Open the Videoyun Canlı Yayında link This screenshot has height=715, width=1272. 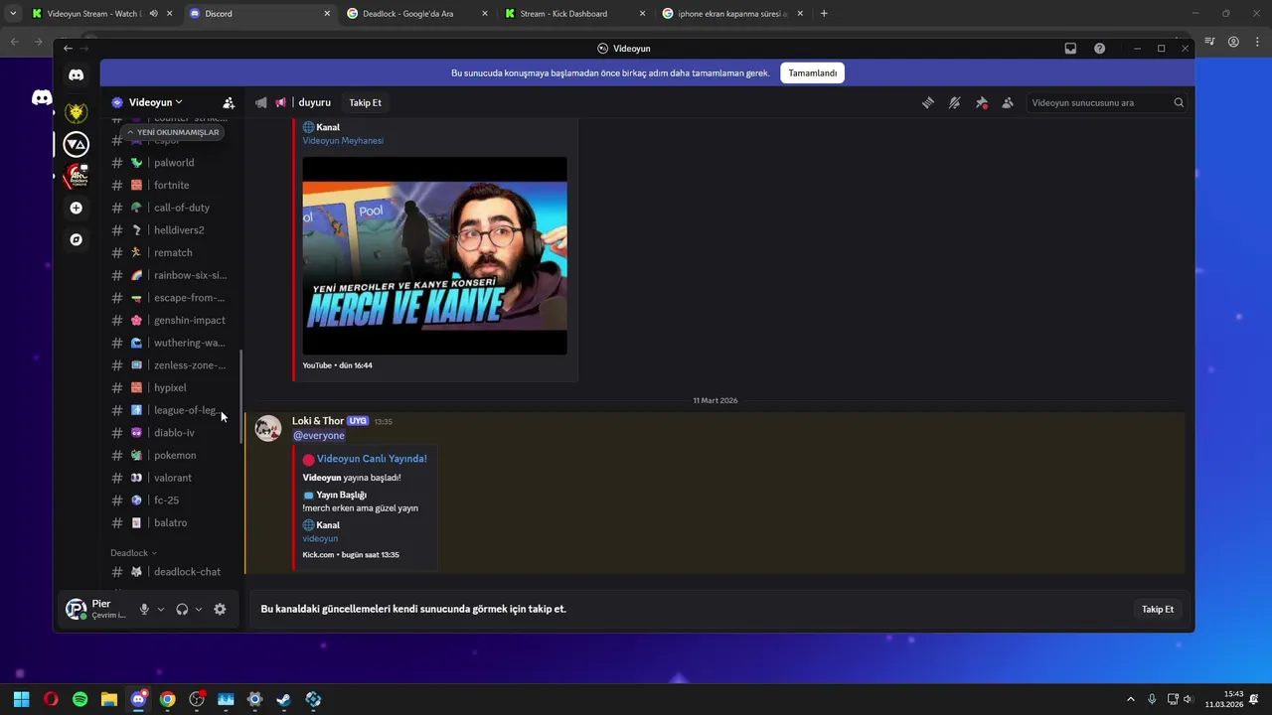[372, 459]
